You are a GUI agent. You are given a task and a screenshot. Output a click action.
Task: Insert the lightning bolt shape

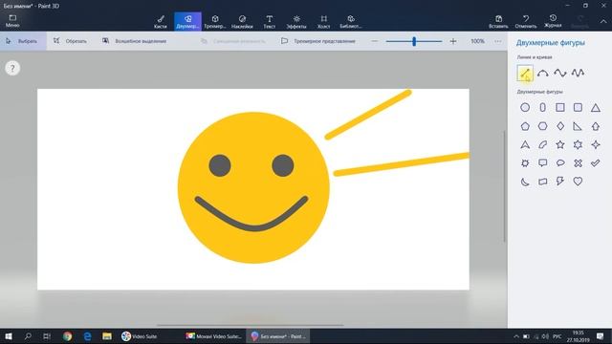tap(560, 182)
